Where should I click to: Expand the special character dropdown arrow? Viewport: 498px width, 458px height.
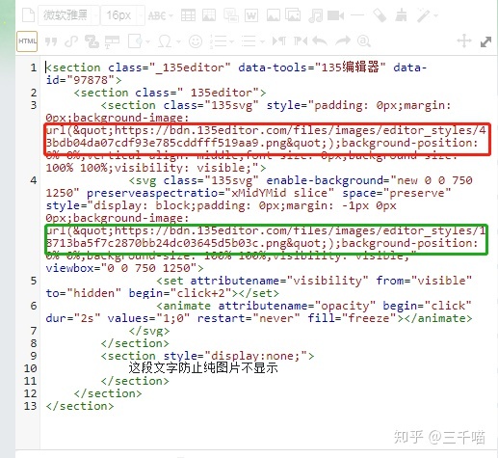click(x=178, y=41)
